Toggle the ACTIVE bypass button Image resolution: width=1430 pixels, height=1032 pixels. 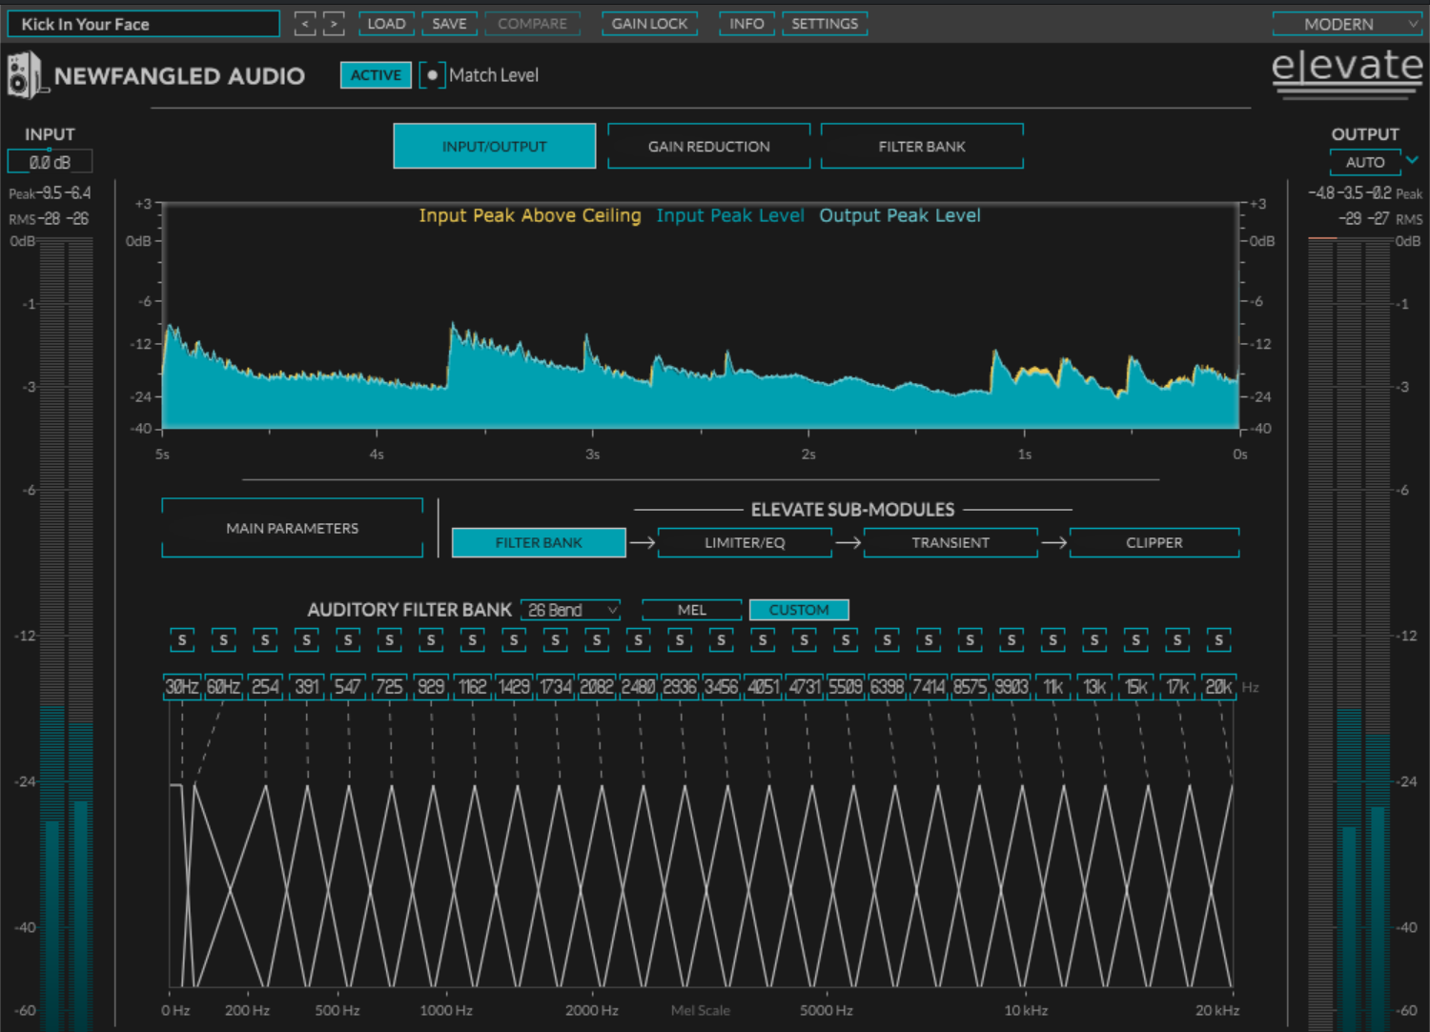coord(376,75)
